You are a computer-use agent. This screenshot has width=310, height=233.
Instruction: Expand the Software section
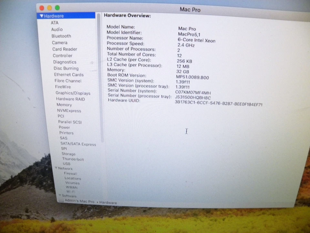click(60, 196)
